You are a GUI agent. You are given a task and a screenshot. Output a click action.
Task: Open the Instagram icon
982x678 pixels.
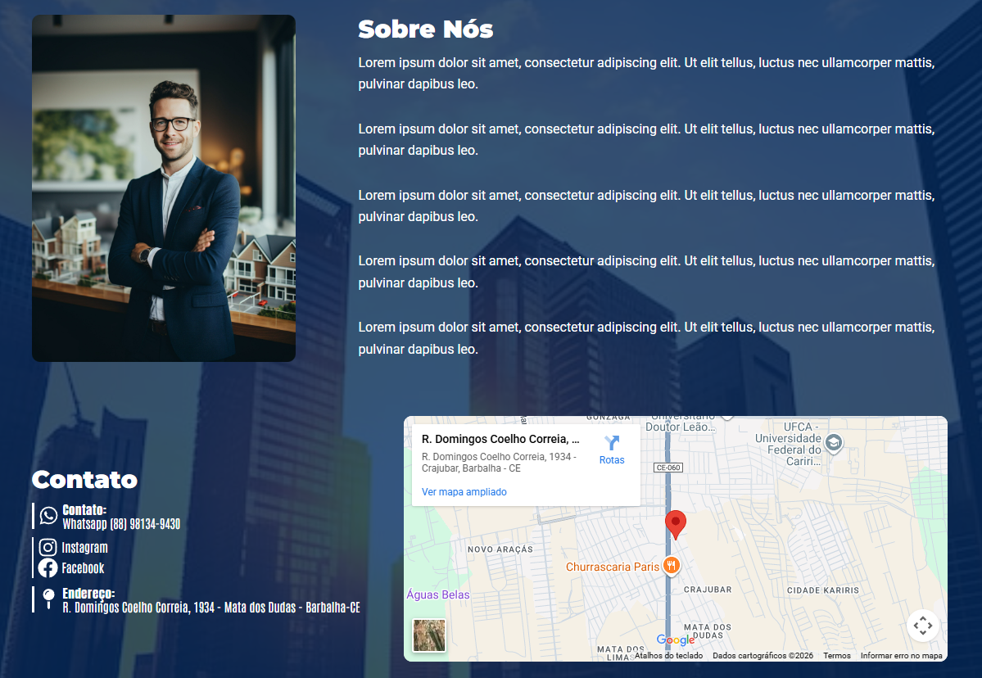(48, 548)
